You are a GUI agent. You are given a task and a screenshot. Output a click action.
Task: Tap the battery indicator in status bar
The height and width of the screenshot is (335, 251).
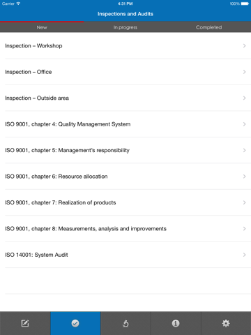click(245, 3)
